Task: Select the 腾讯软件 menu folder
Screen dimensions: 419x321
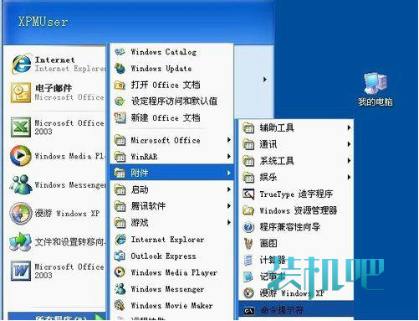Action: (171, 206)
